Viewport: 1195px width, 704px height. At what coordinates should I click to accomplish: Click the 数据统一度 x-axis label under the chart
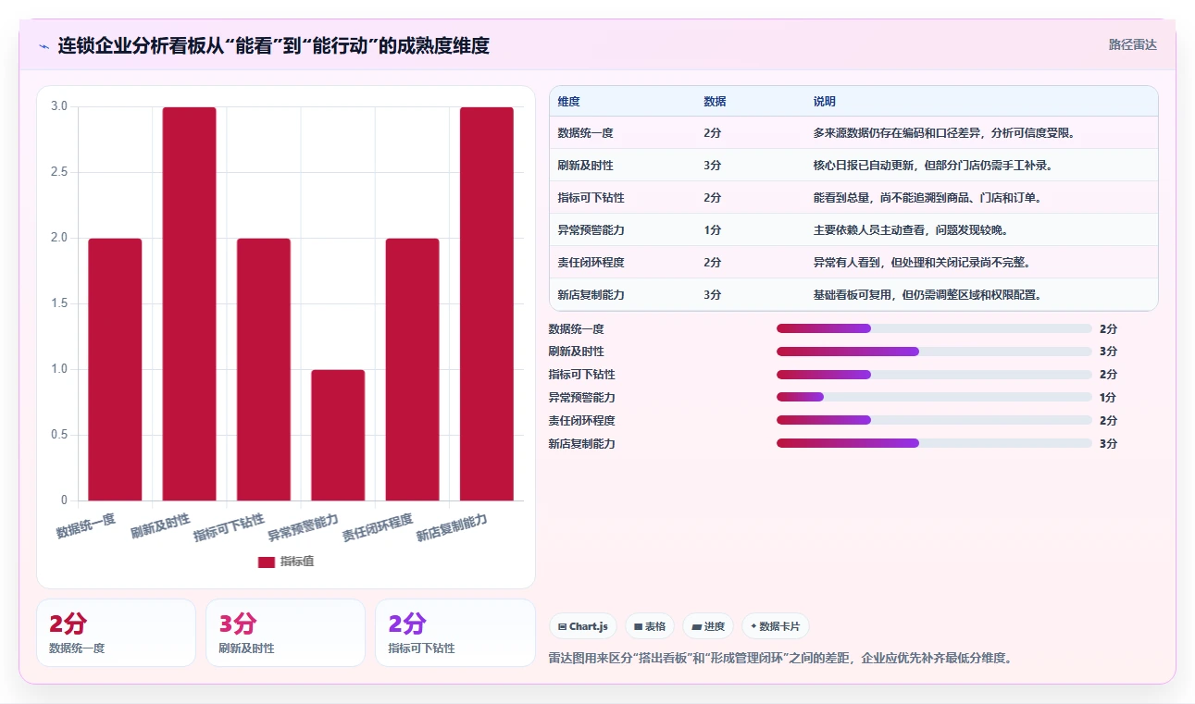86,525
